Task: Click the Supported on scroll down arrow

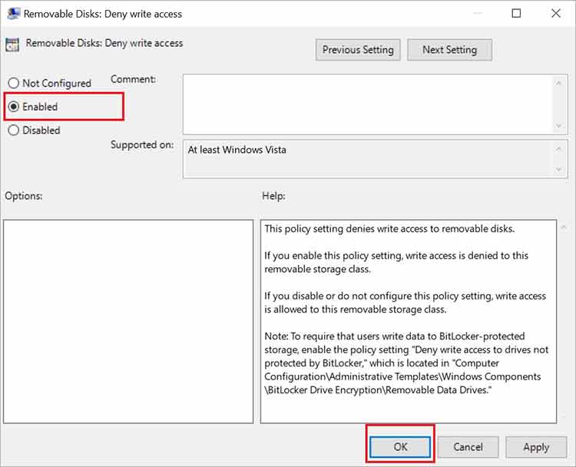Action: pos(559,170)
